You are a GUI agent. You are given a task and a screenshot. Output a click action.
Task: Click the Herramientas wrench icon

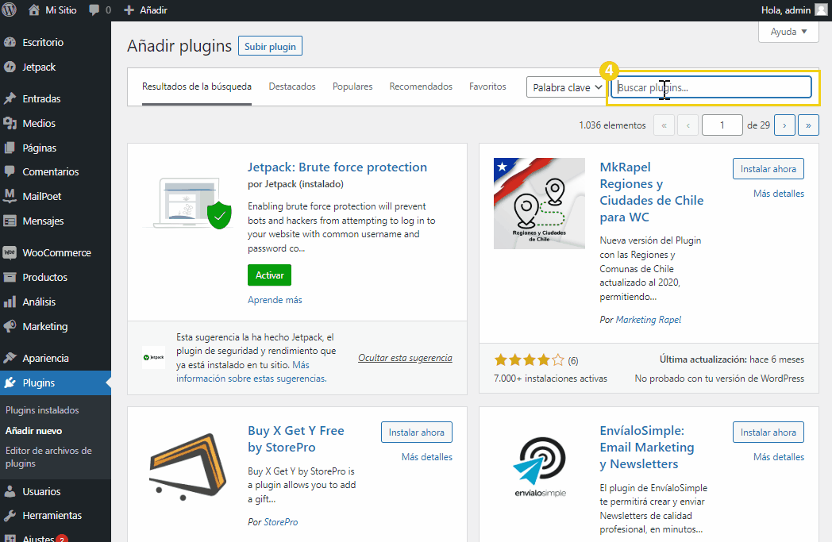[x=10, y=516]
